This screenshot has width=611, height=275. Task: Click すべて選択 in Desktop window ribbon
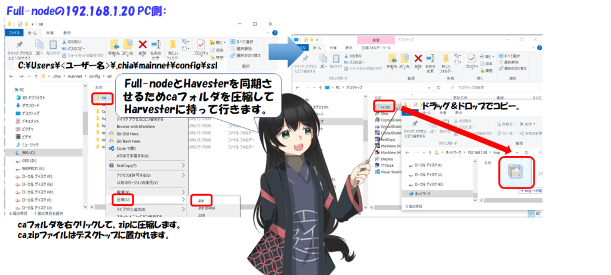point(510,56)
